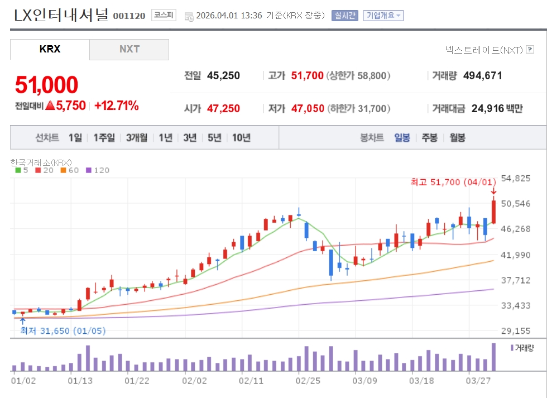The image size is (547, 398).
Task: Click the orange 60-day moving average legend swatch
Action: (63, 170)
